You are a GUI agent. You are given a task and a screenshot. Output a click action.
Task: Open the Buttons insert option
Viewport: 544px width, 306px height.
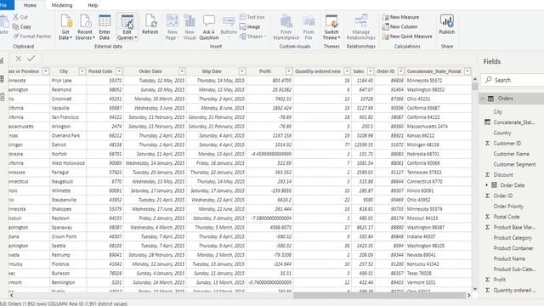tap(229, 27)
